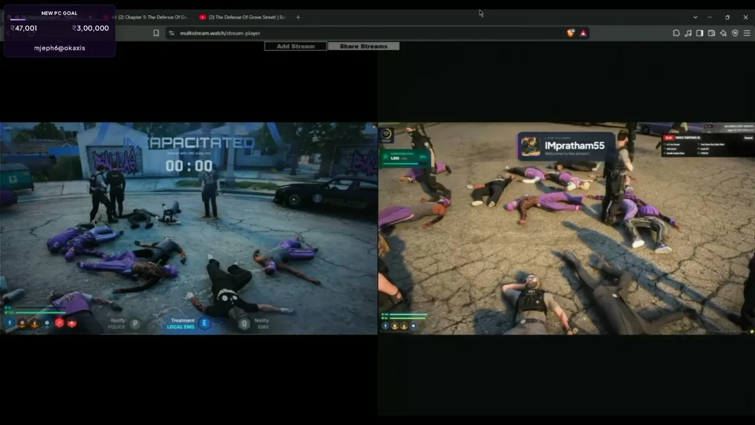Click the Notify EMS Q key prompt
This screenshot has height=425, width=755.
click(244, 323)
